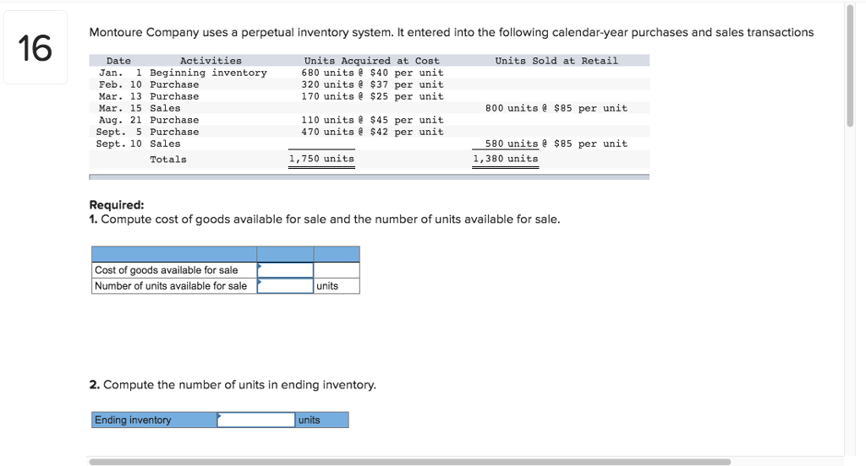Click the 'Units Acquired at Cost' column header
The width and height of the screenshot is (866, 466).
(372, 61)
